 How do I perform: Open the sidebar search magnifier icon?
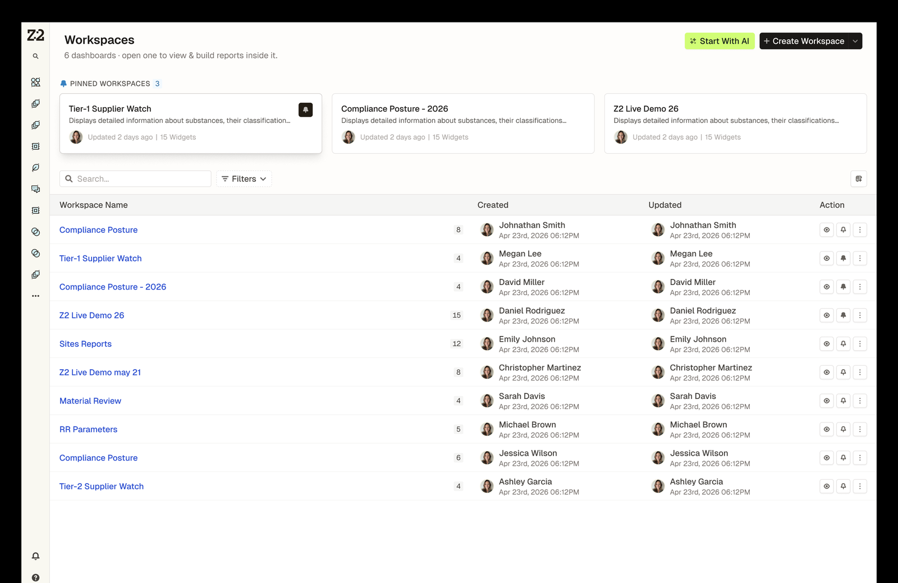(35, 56)
